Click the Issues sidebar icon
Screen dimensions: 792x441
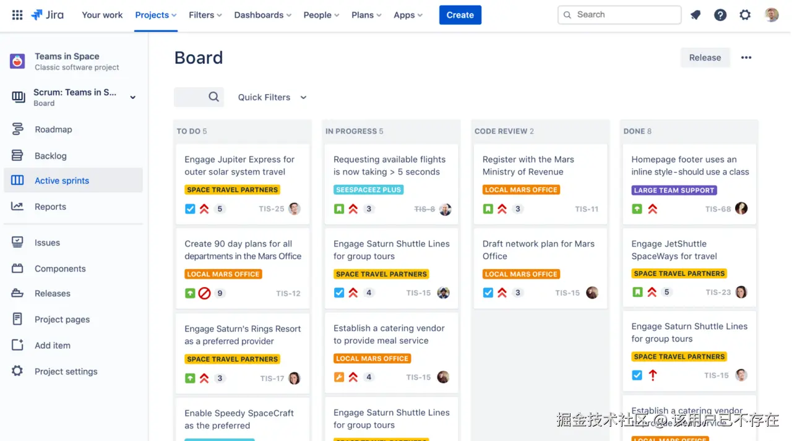click(17, 242)
